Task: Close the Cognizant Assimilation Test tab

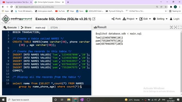Action: (x=31, y=2)
